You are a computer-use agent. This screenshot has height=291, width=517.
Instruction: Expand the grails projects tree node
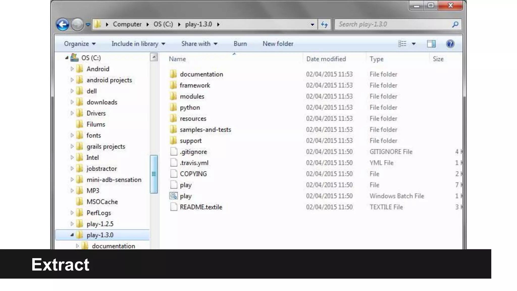pyautogui.click(x=72, y=147)
